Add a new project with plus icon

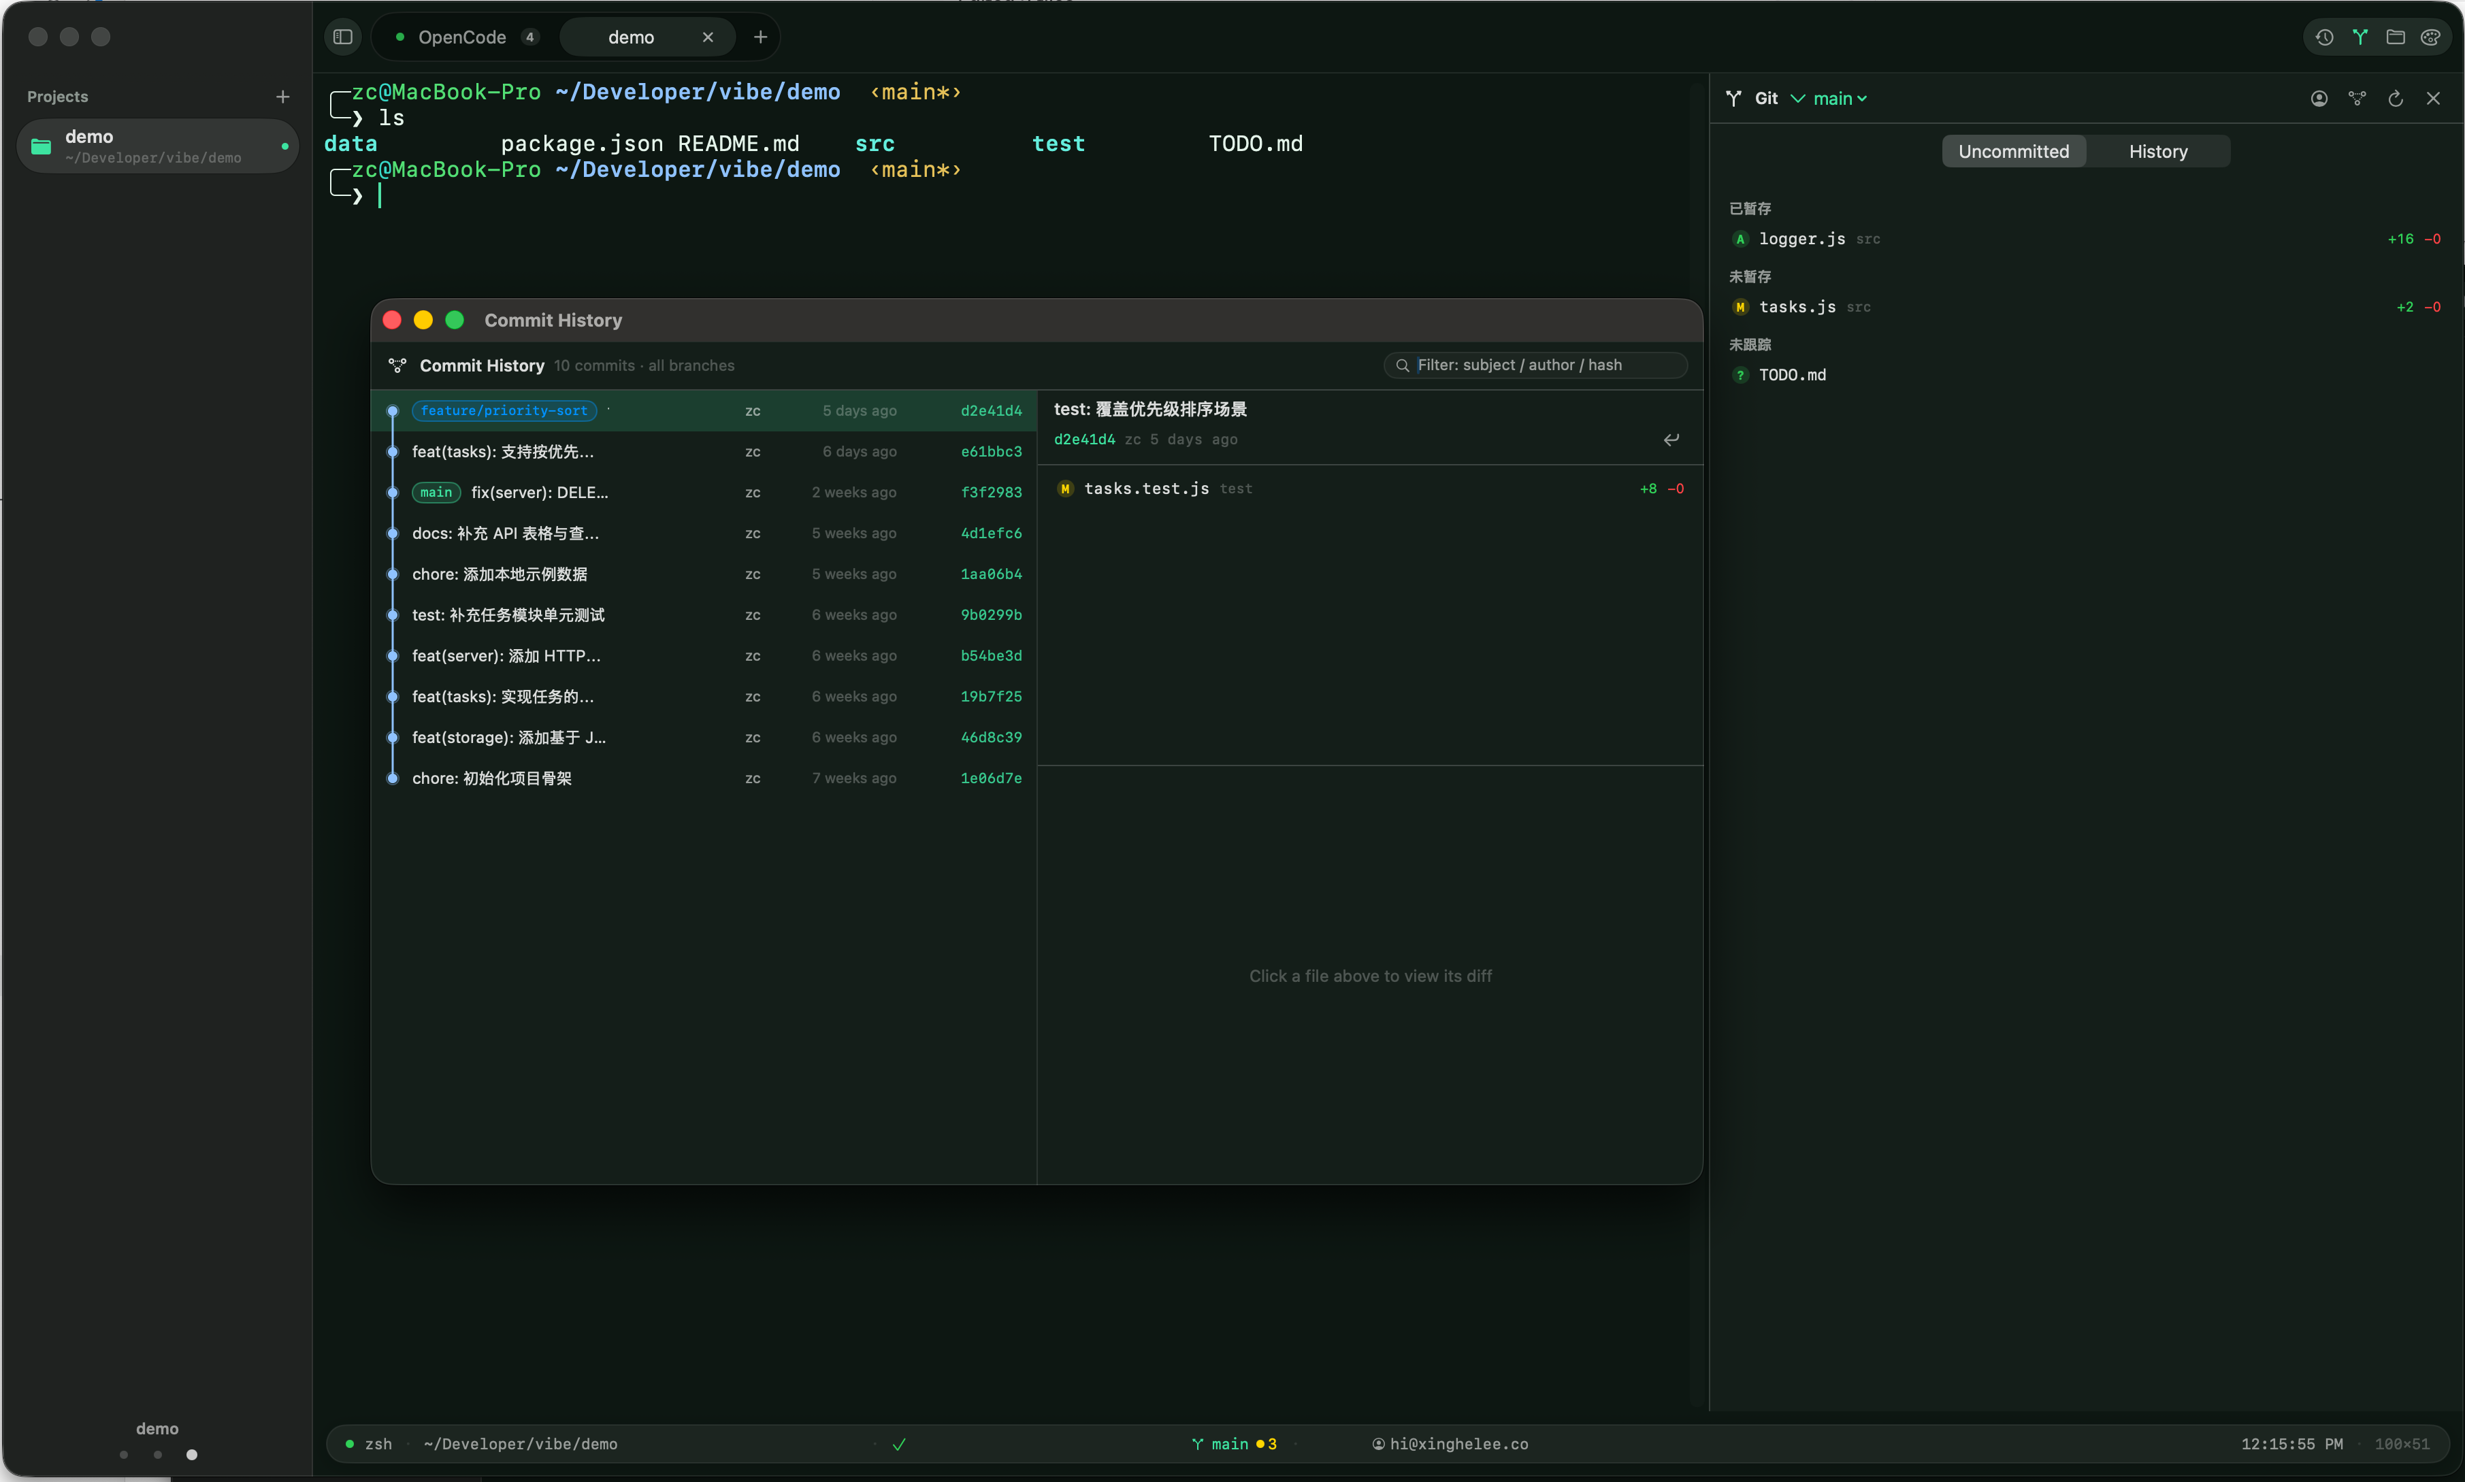(282, 97)
